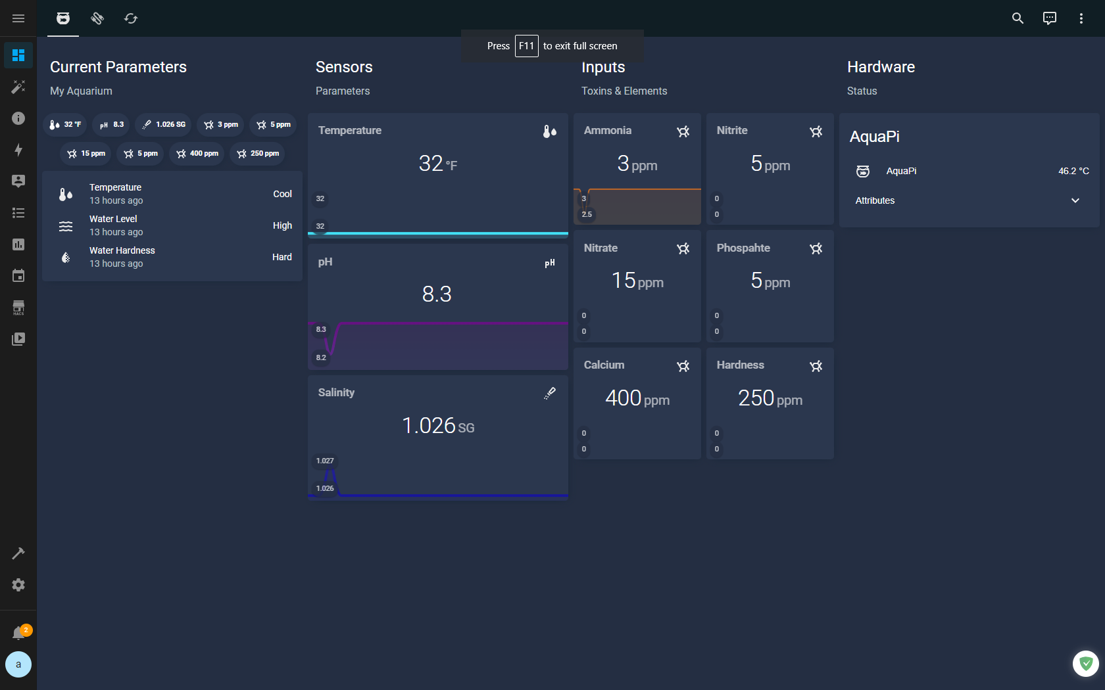Click the thermometer icon on the Temperature card
Viewport: 1105px width, 690px height.
(549, 131)
